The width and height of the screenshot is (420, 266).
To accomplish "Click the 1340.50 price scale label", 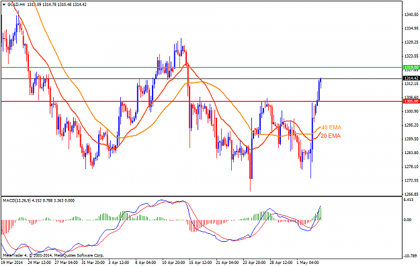I will (411, 15).
